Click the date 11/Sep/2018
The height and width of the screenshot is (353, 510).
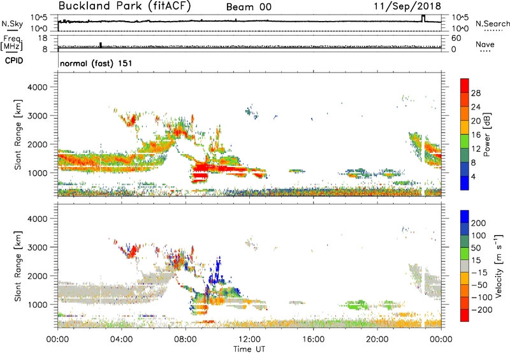(407, 6)
